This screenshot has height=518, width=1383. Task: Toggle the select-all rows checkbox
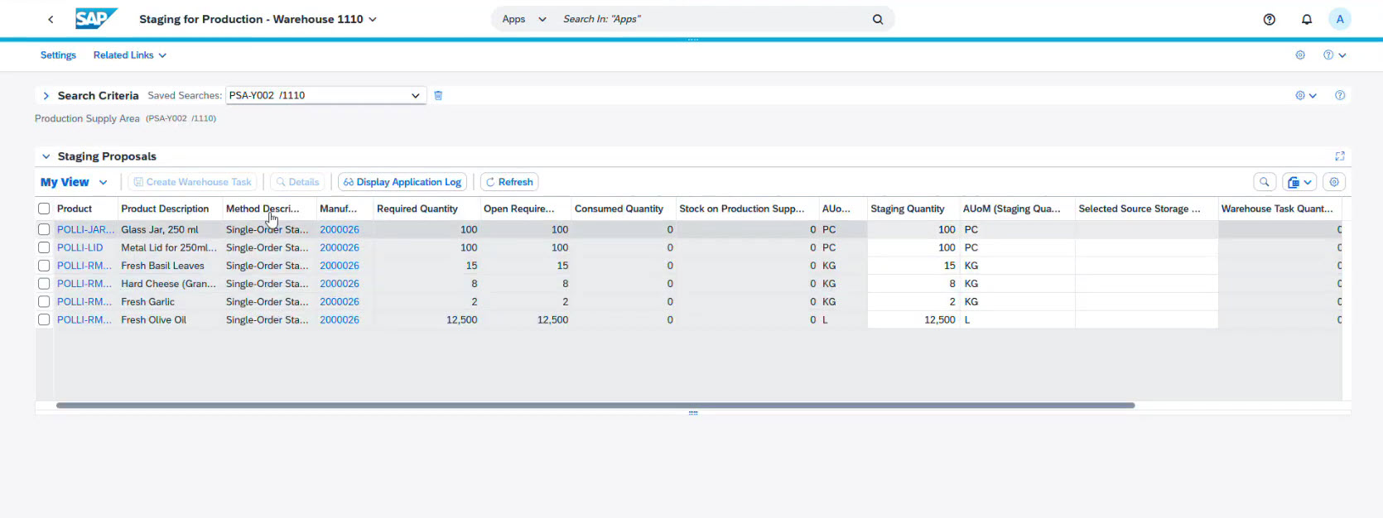click(44, 209)
